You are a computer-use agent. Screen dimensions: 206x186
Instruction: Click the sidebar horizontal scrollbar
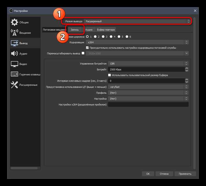pyautogui.click(x=24, y=168)
